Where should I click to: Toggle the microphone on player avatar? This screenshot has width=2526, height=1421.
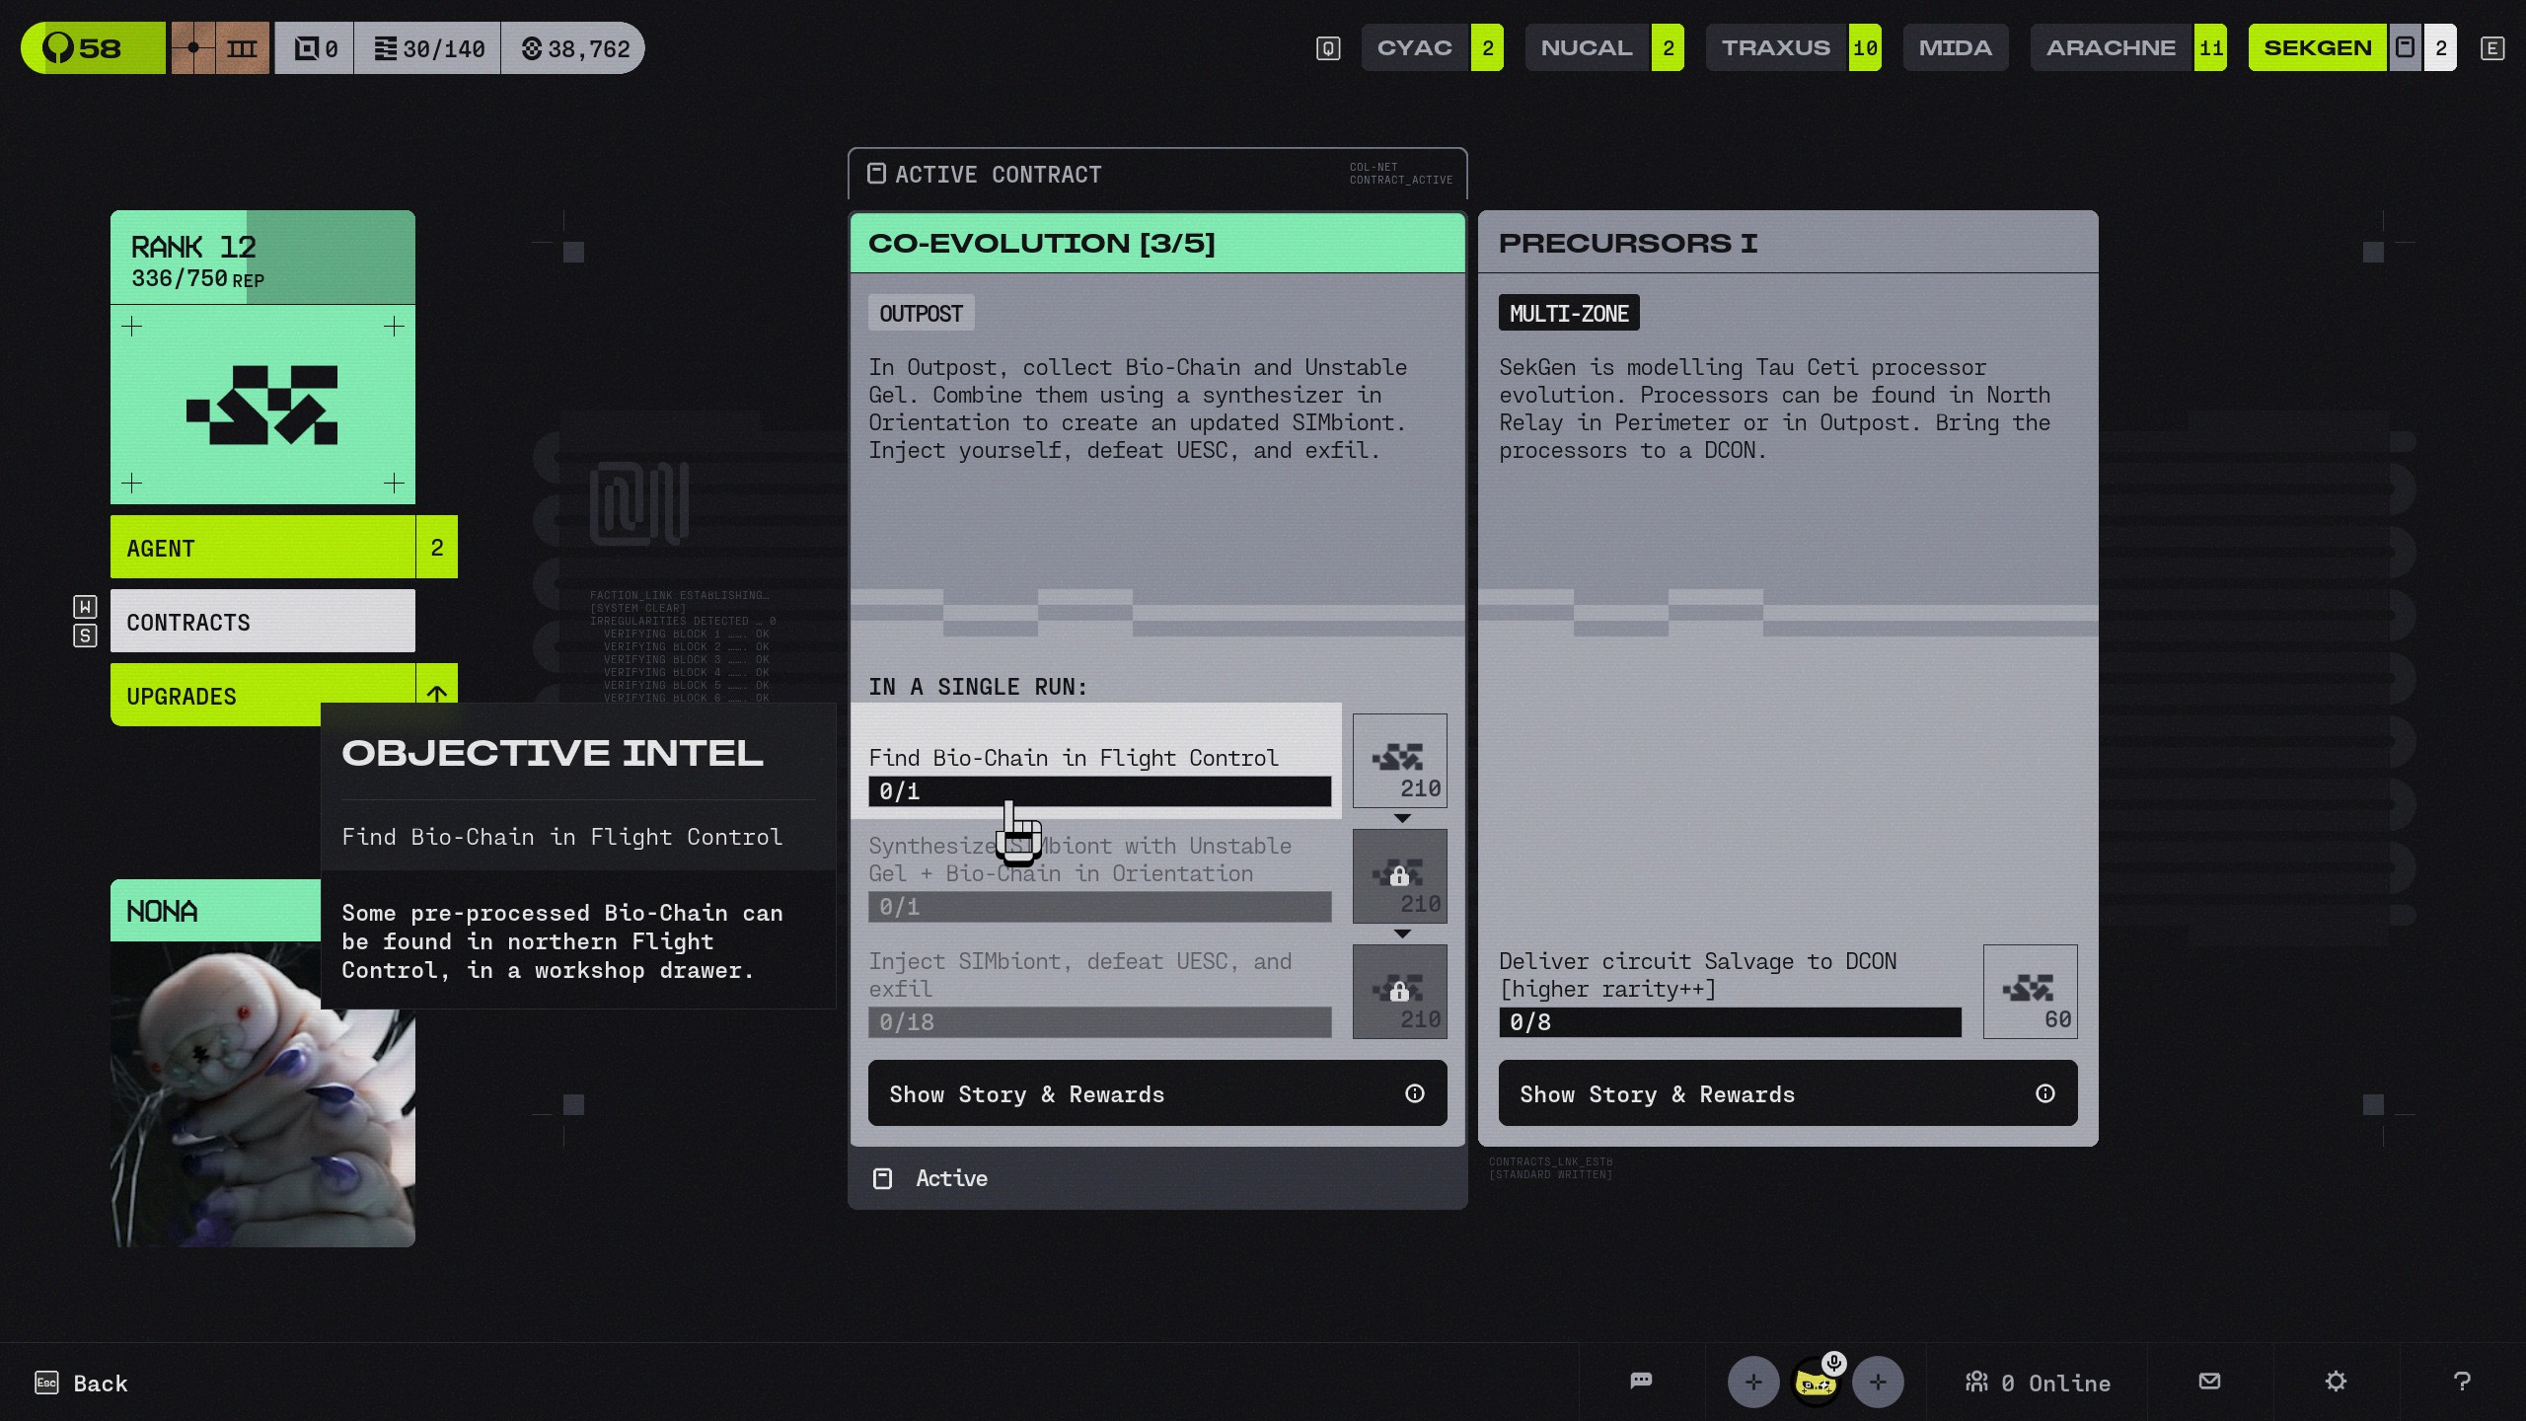pyautogui.click(x=1833, y=1363)
